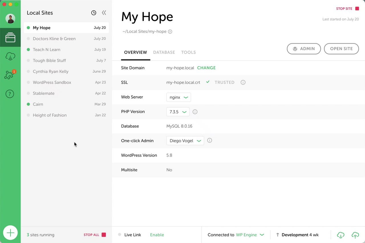This screenshot has height=243, width=365.
Task: Sort sites using the clock icon
Action: (94, 13)
